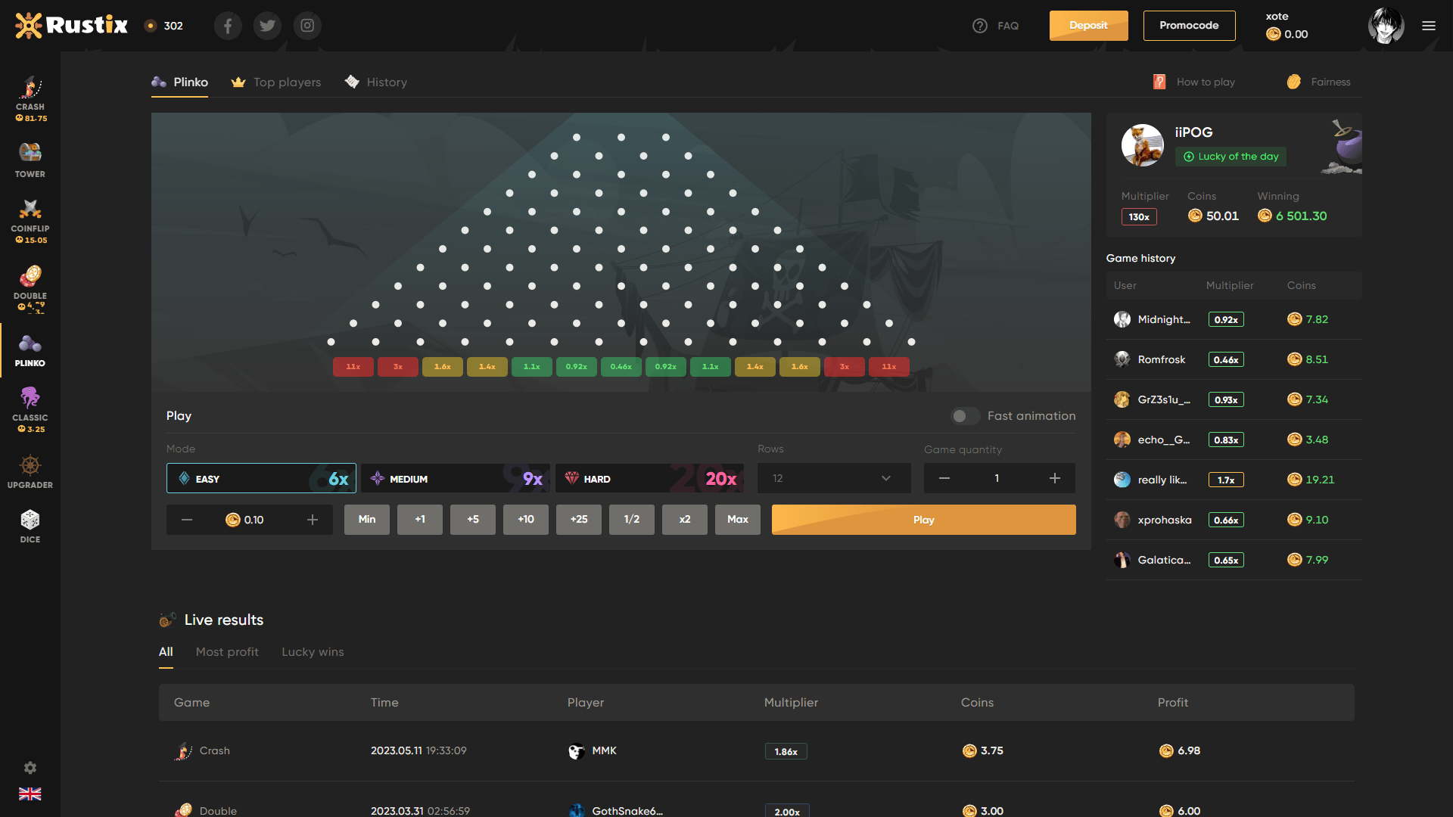The width and height of the screenshot is (1453, 817).
Task: Click the orange Play button
Action: pyautogui.click(x=924, y=520)
